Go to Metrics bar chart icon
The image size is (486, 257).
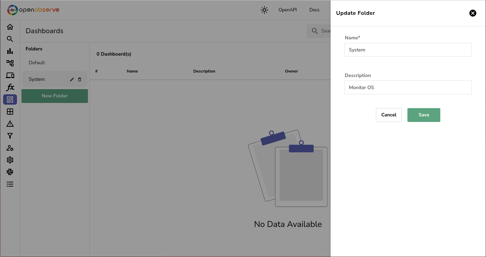tap(10, 51)
